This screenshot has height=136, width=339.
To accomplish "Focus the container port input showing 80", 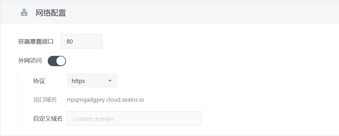I will pyautogui.click(x=81, y=41).
